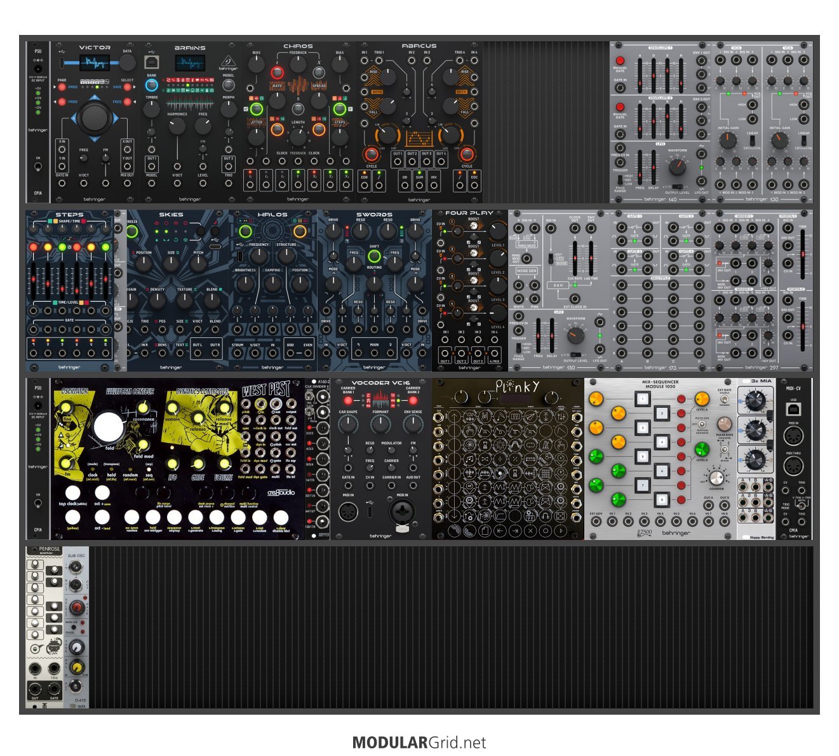
Task: Click the XLR MOD IN combo jack on Vocoder
Action: pyautogui.click(x=402, y=512)
